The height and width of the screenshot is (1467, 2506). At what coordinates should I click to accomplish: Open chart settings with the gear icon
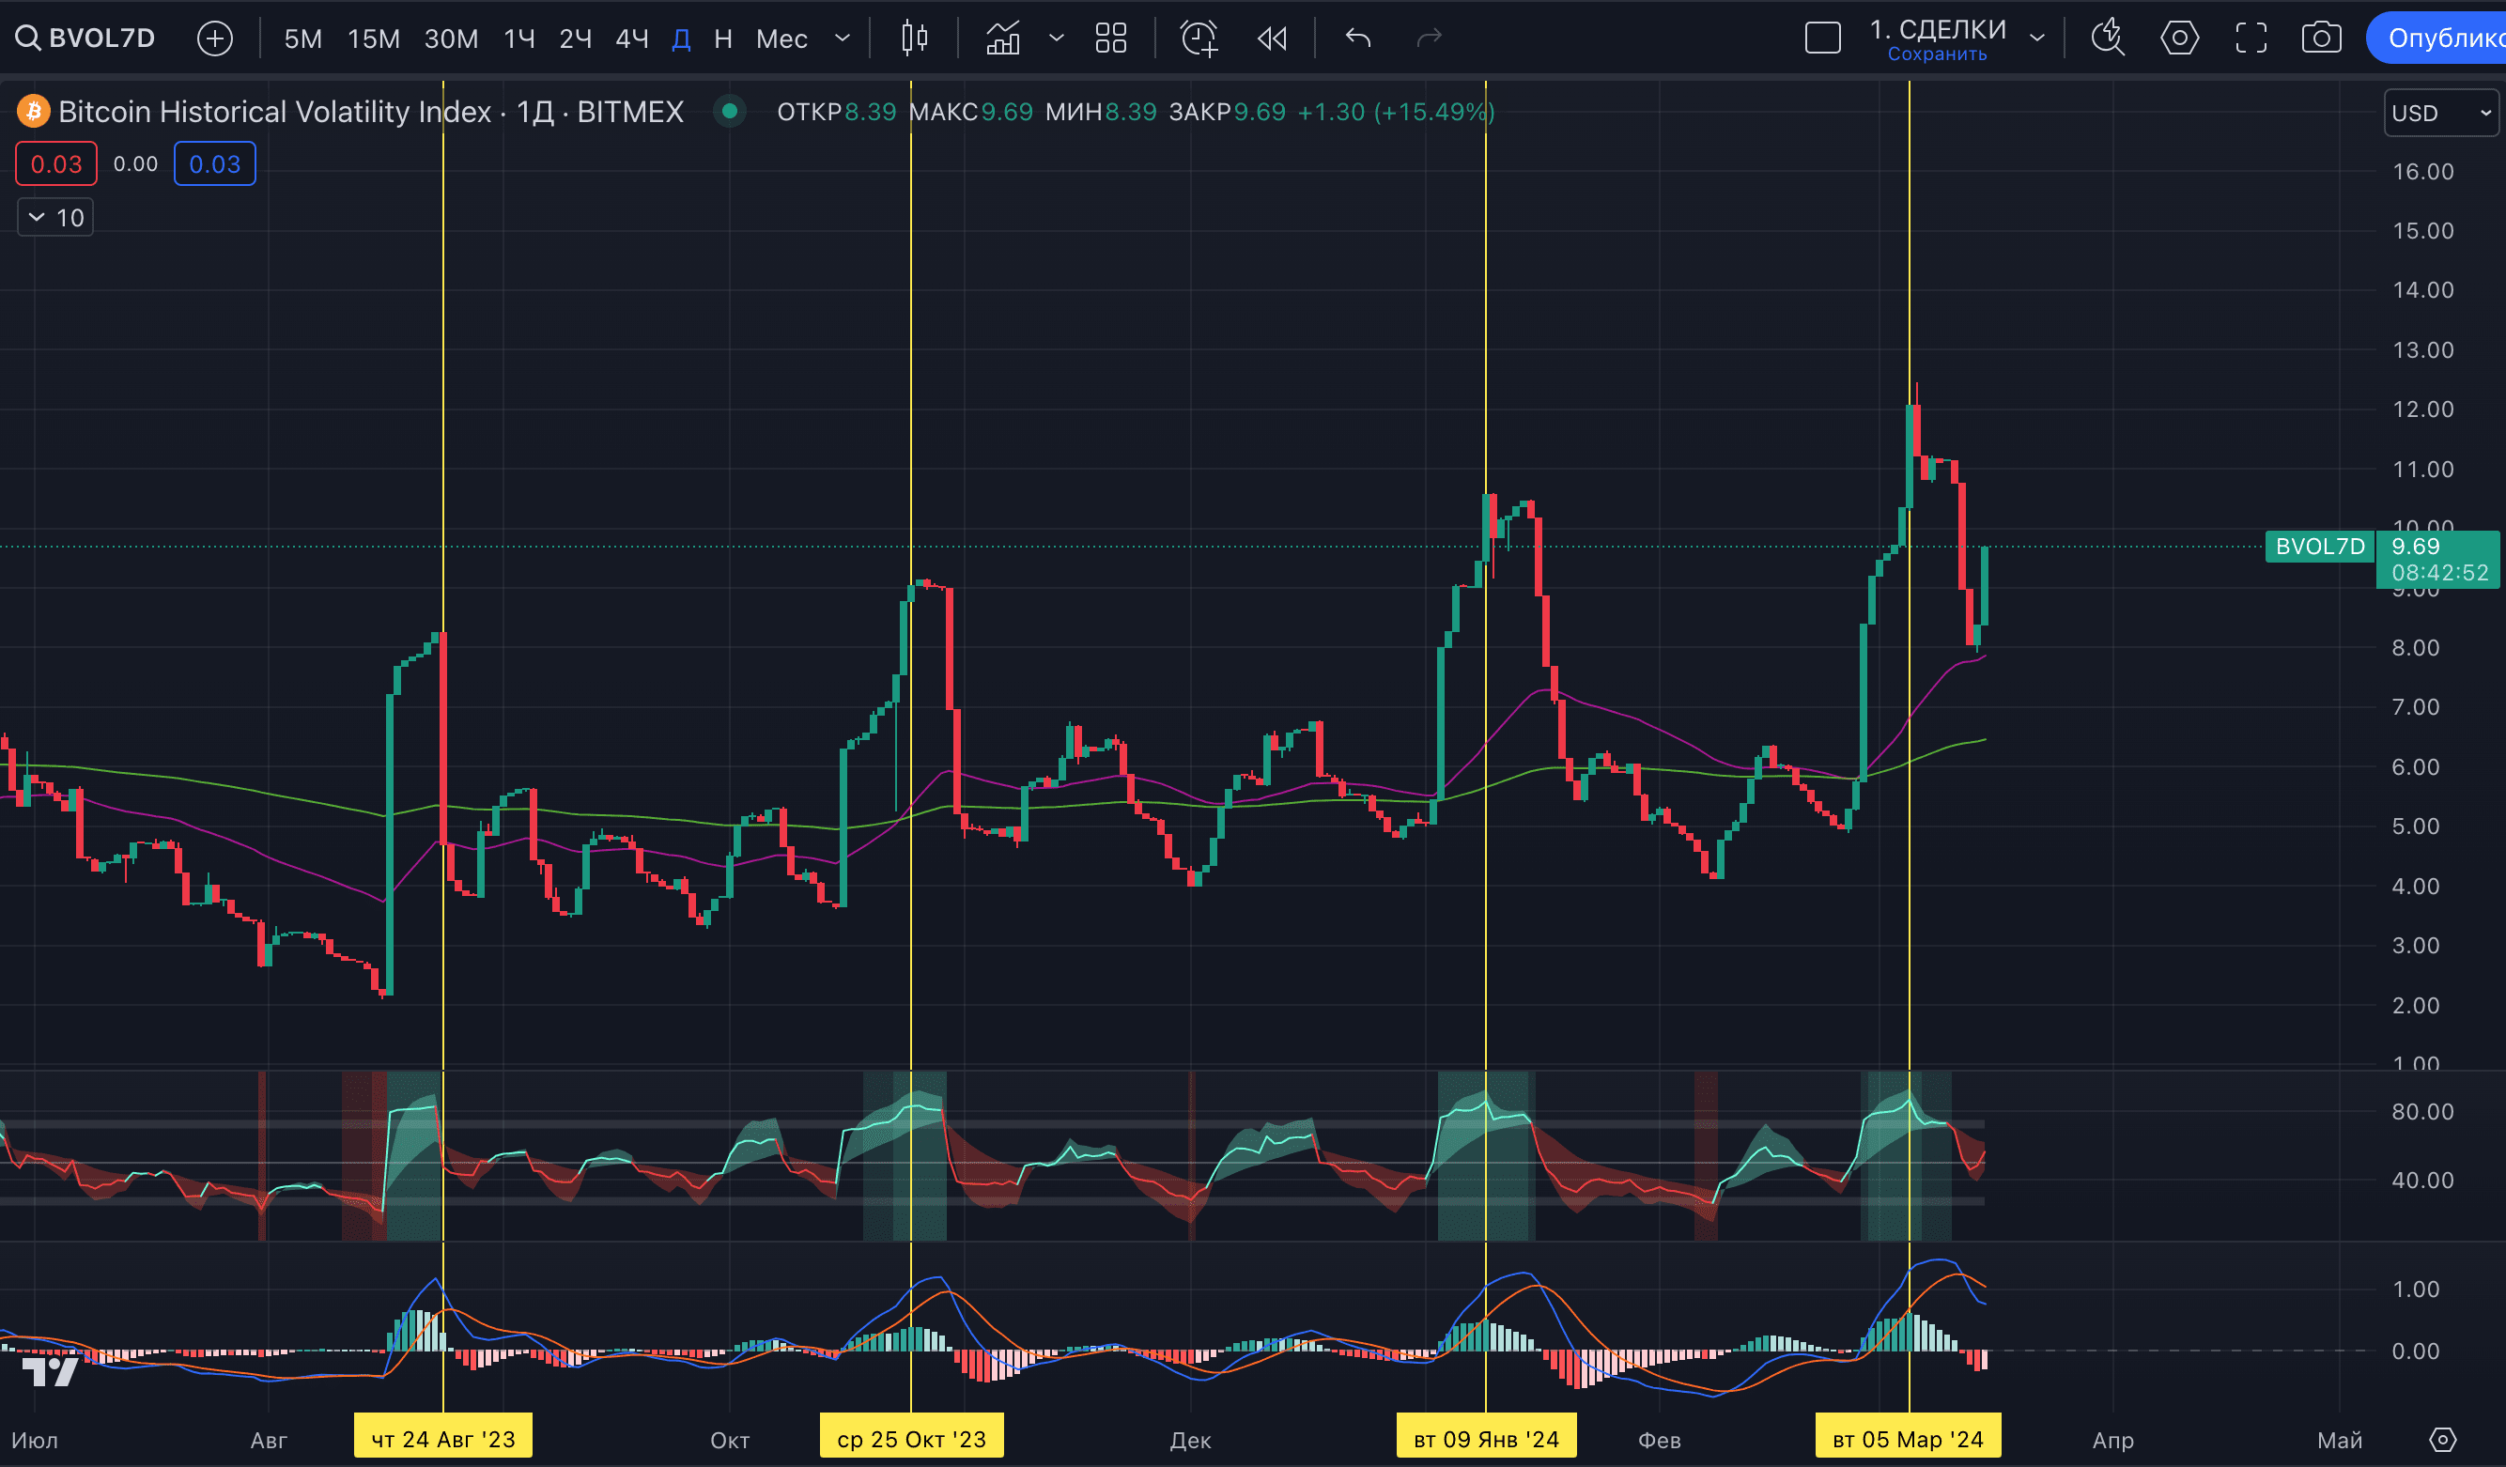pos(2180,38)
